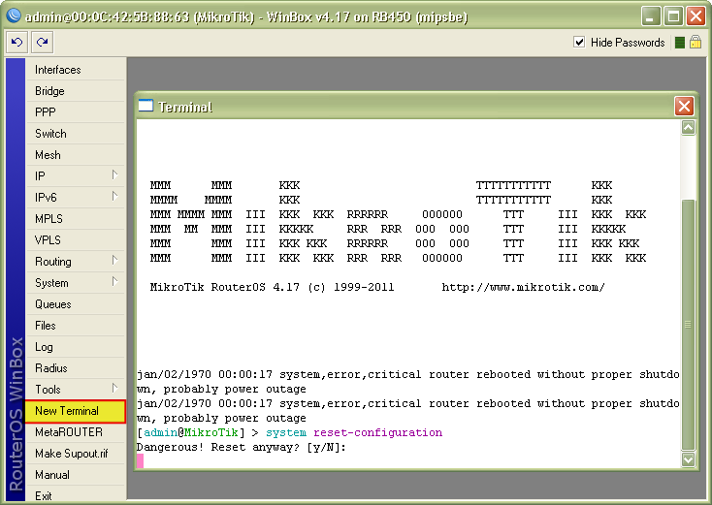Close the WinBox main window
The height and width of the screenshot is (505, 712).
tap(696, 16)
